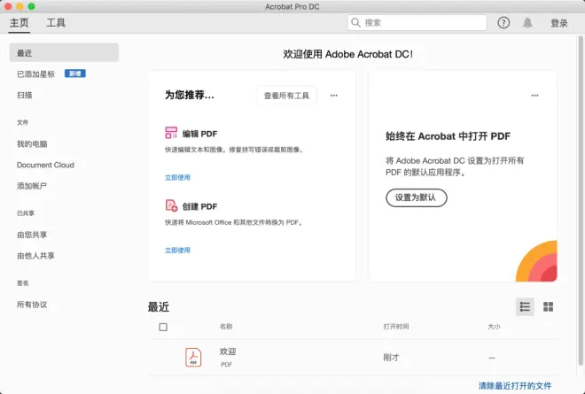Open 由您共享 in the sidebar

(x=32, y=235)
